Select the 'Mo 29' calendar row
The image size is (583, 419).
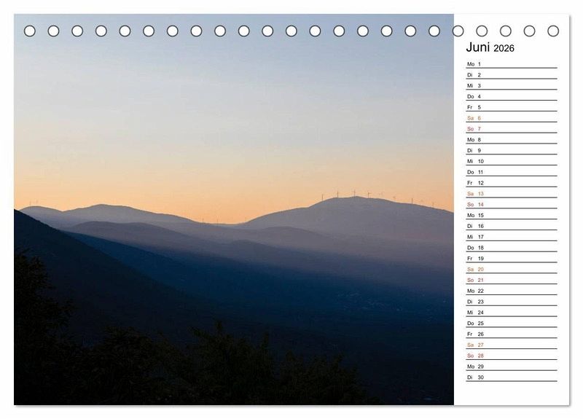pyautogui.click(x=512, y=366)
